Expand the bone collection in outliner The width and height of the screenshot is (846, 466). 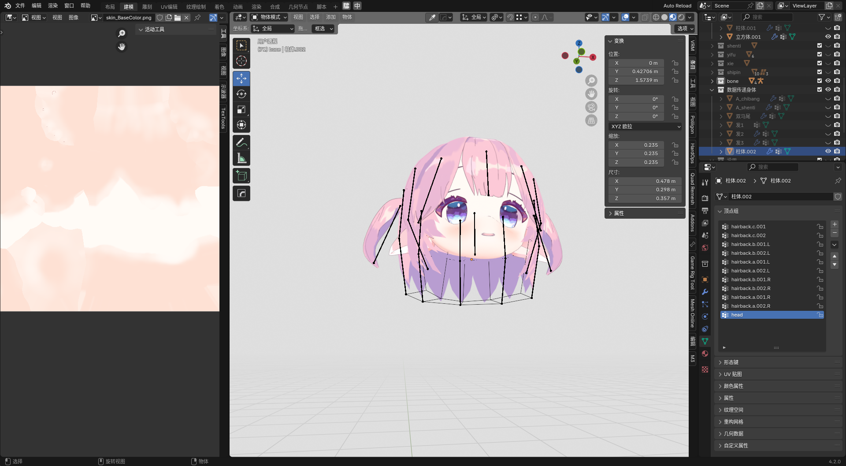tap(712, 81)
